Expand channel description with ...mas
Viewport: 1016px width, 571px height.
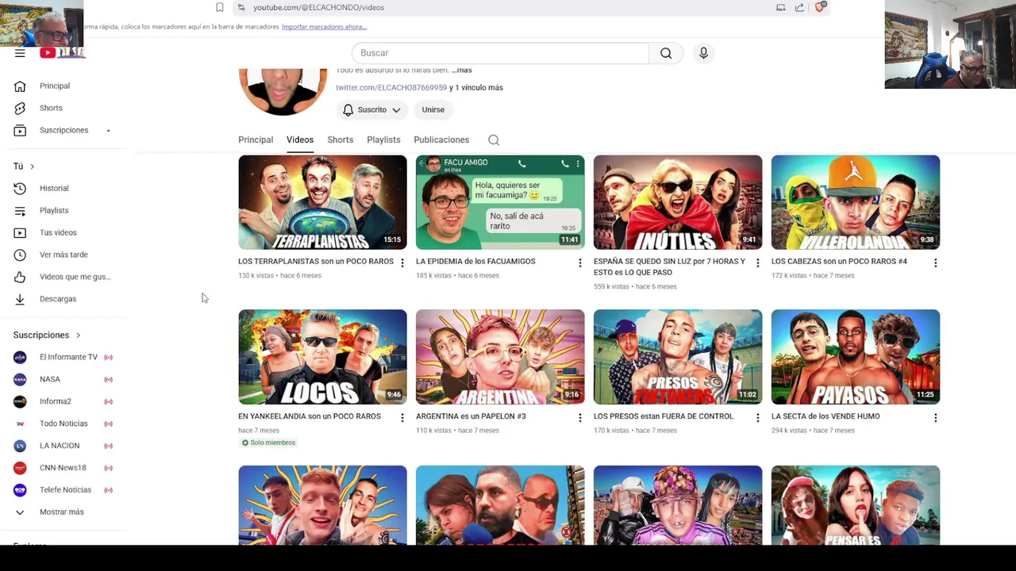461,70
